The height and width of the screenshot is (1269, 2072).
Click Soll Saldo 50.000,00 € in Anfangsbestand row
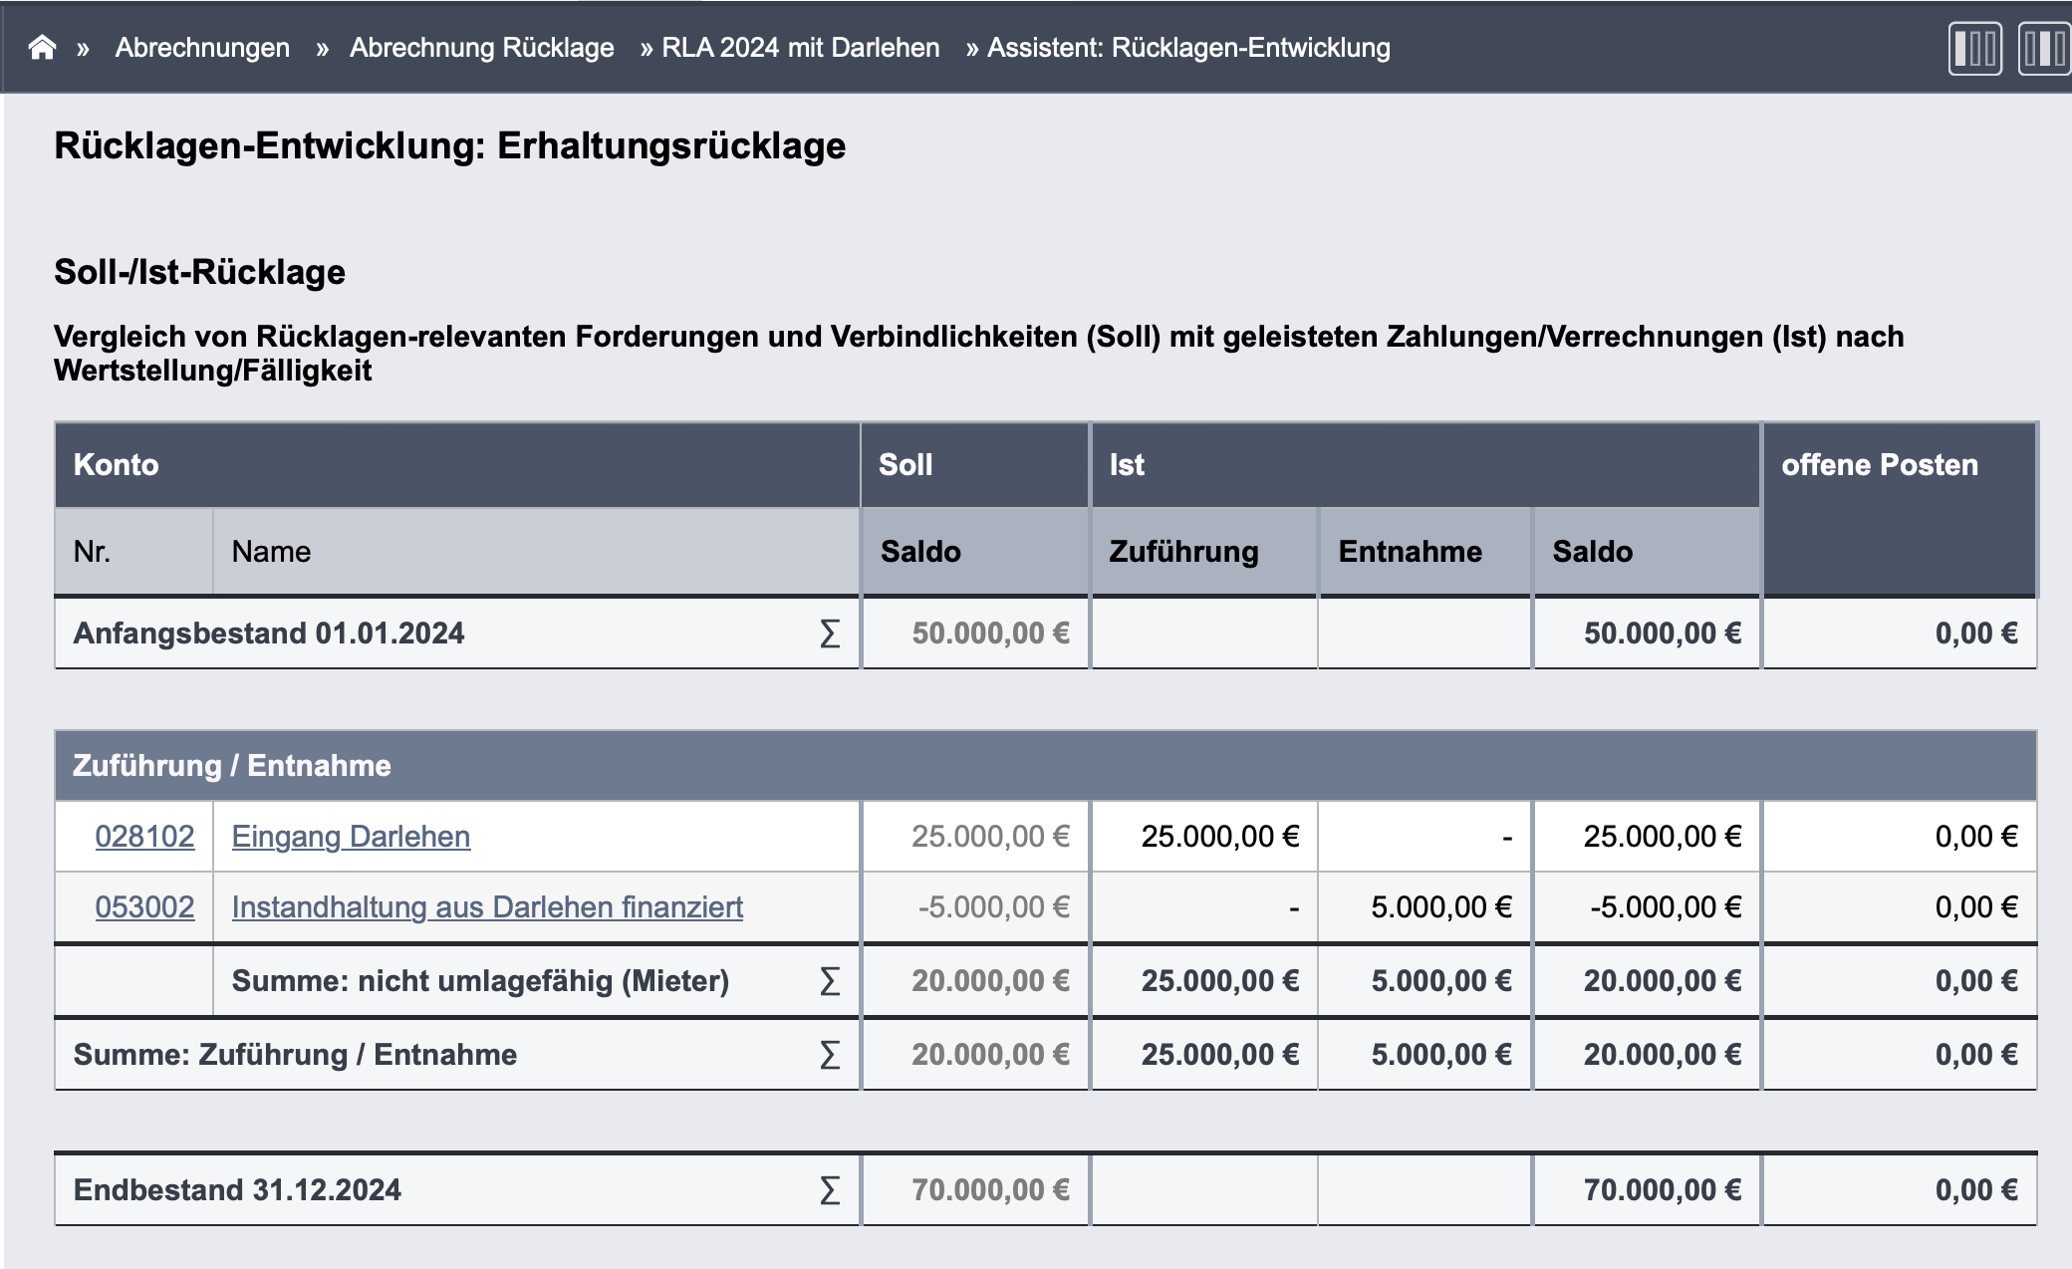pos(991,634)
